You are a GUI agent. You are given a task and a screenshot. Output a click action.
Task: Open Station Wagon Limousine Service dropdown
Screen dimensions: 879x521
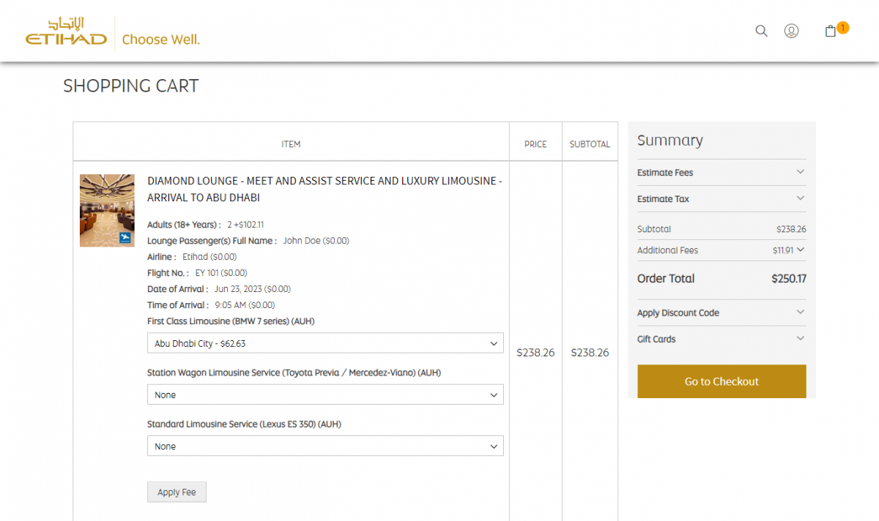tap(325, 394)
